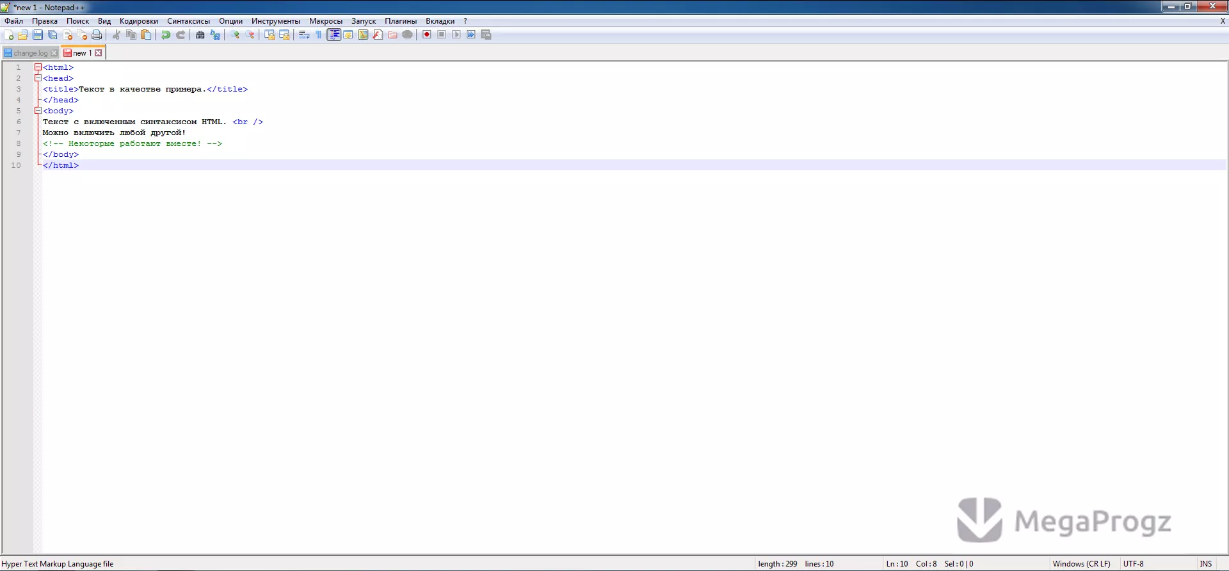Viewport: 1229px width, 571px height.
Task: Toggle the indent guide icon
Action: [x=333, y=35]
